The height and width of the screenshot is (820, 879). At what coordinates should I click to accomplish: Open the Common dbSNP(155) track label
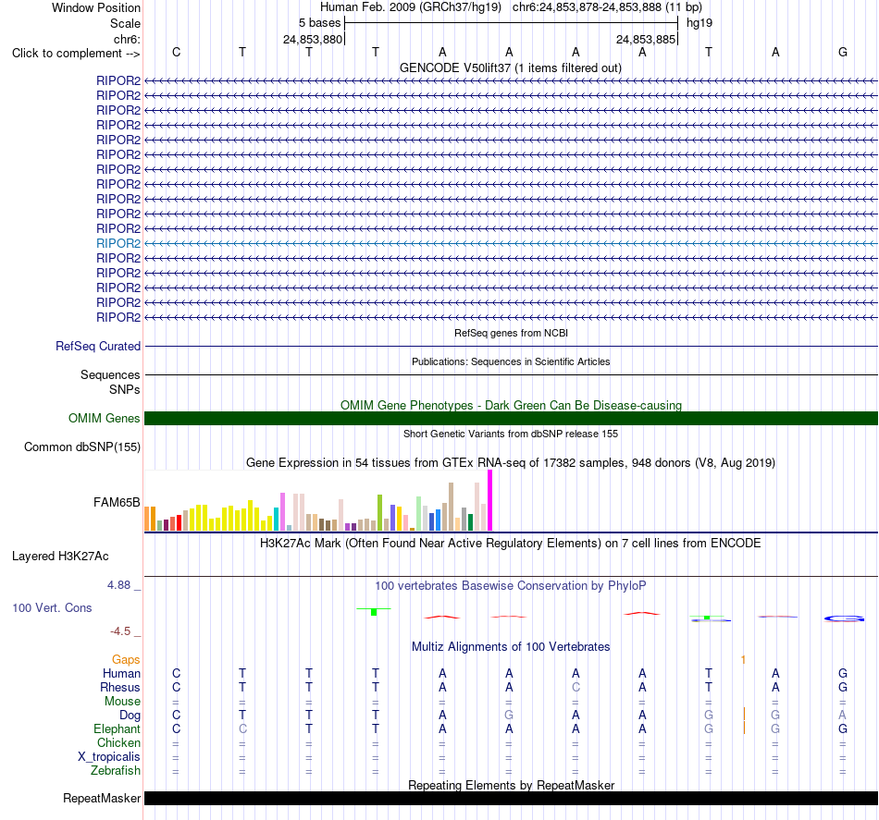(82, 447)
